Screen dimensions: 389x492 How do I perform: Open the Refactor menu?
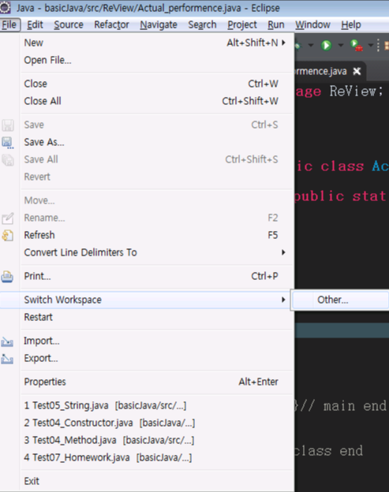(x=111, y=24)
